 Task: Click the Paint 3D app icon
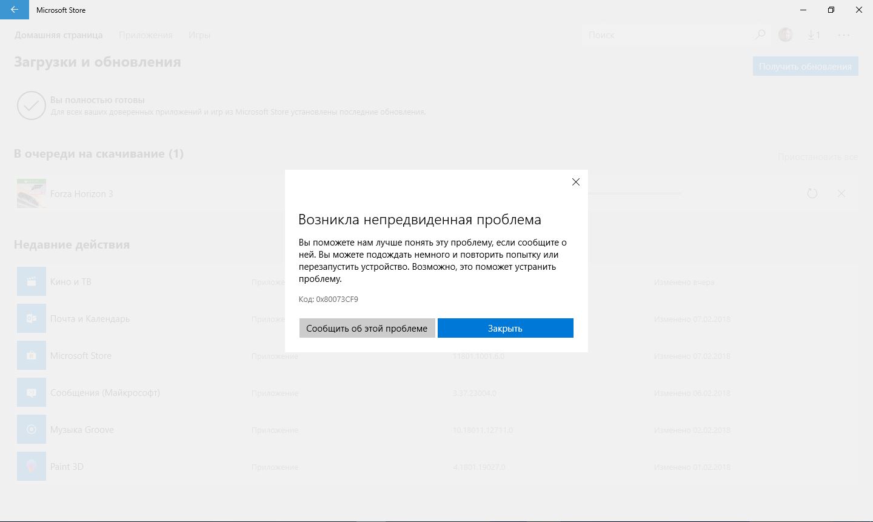click(32, 466)
